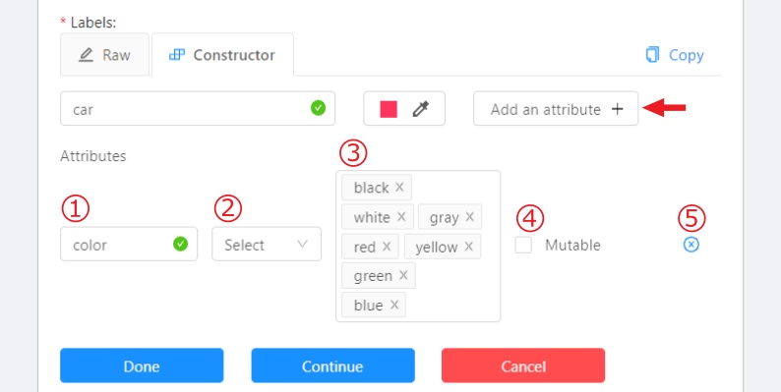Viewport: 781px width, 392px height.
Task: Focus the label name field containing car
Action: [x=198, y=108]
